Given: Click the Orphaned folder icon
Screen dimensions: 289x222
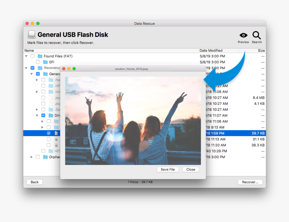Looking at the screenshot, I should [45, 157].
